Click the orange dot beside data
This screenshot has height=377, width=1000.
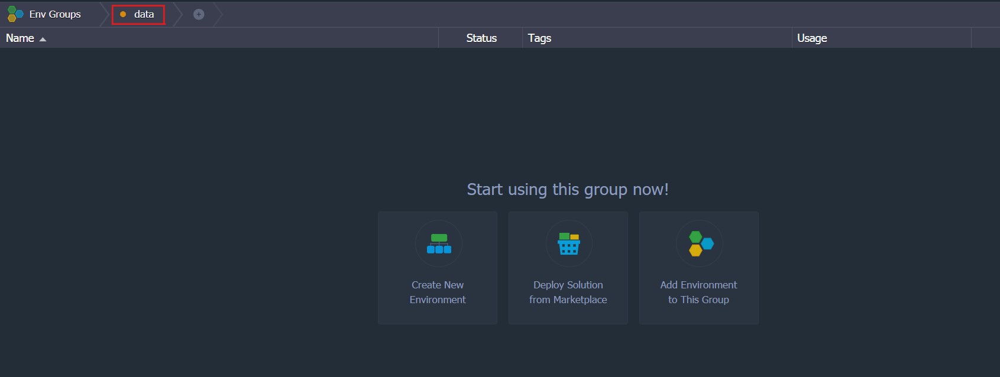tap(123, 14)
